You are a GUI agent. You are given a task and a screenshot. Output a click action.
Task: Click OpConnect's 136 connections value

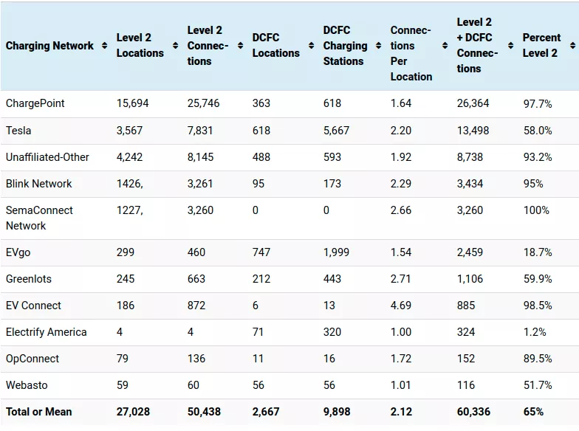pyautogui.click(x=196, y=359)
